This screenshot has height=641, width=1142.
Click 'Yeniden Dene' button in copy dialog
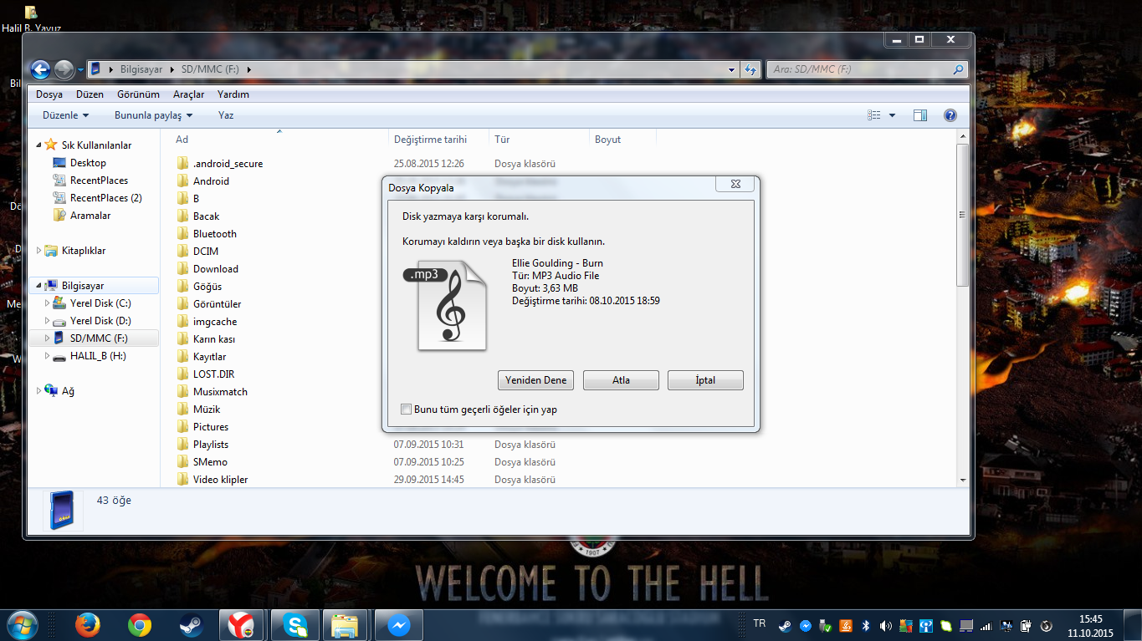[535, 380]
